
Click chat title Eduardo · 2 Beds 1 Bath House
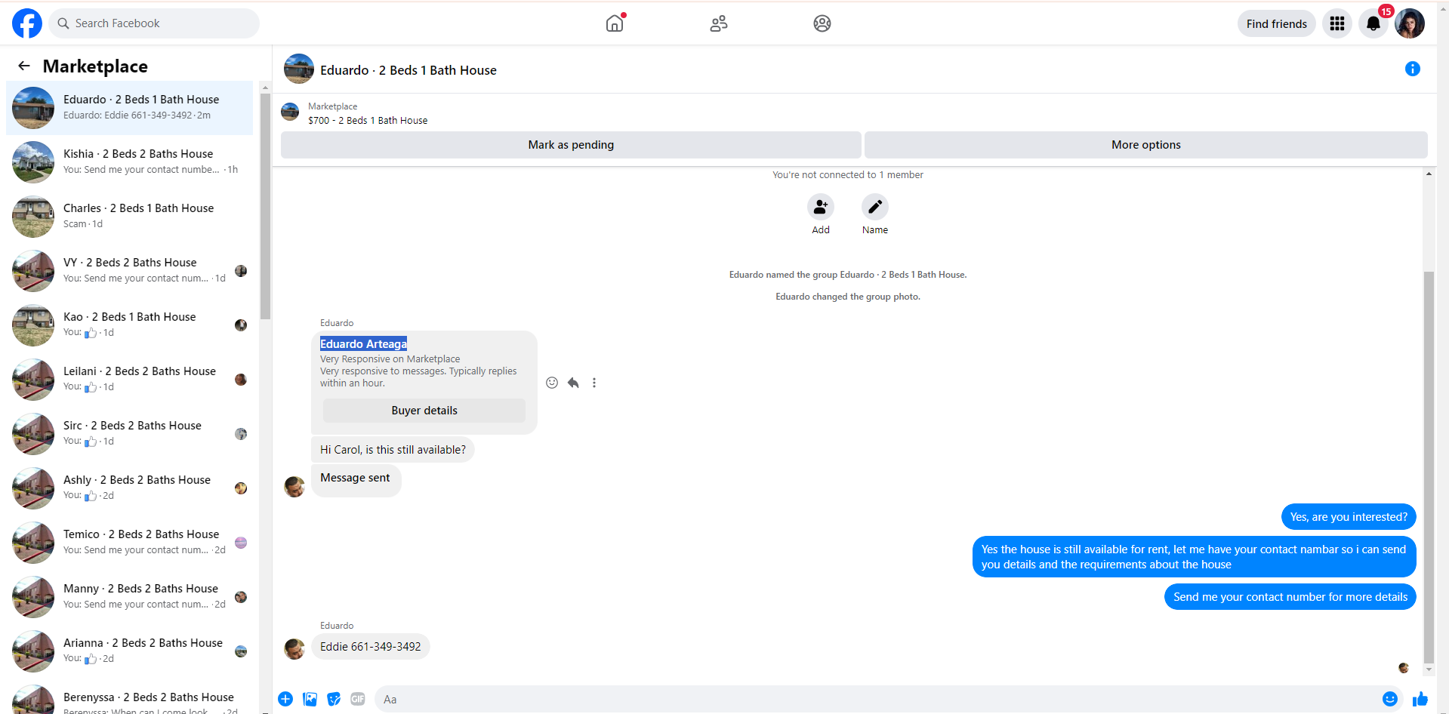point(408,70)
